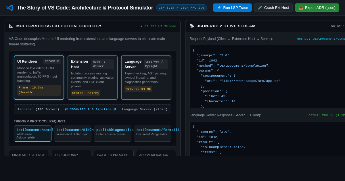Click the lightning bolt icon in Run LSP Trace
This screenshot has width=345, height=181.
click(x=219, y=8)
